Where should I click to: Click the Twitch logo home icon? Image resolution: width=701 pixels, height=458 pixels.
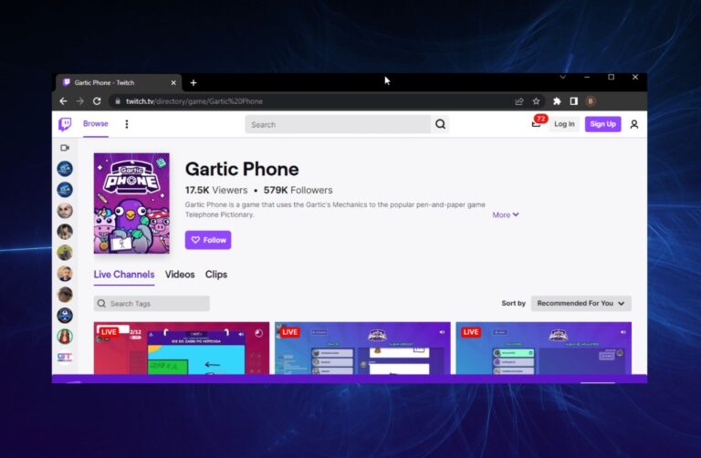[65, 125]
